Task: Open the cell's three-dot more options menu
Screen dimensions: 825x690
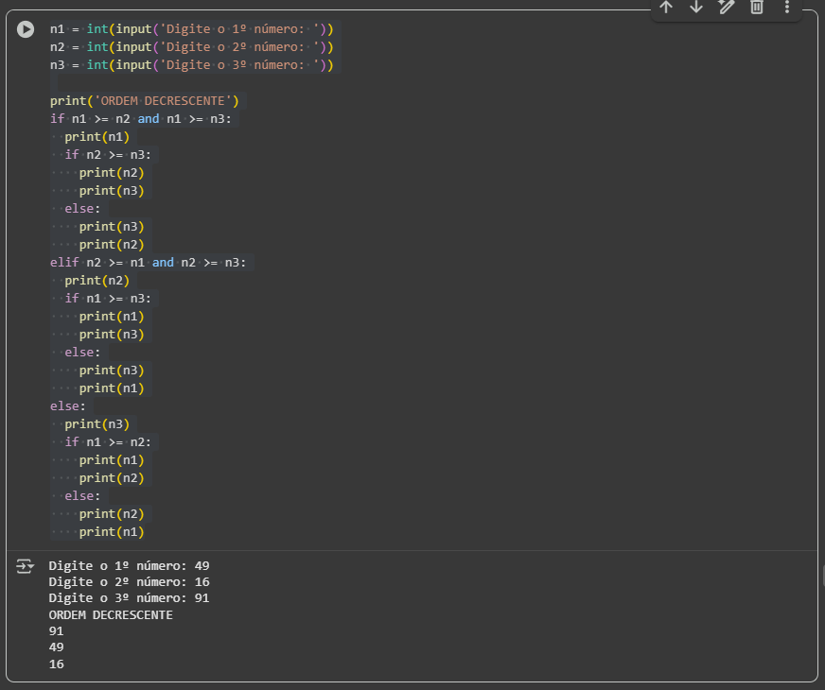Action: click(x=786, y=7)
